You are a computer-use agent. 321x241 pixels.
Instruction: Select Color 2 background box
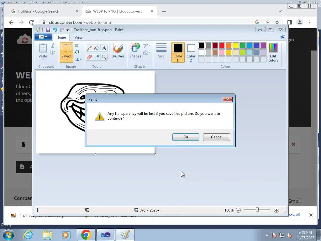pos(191,52)
